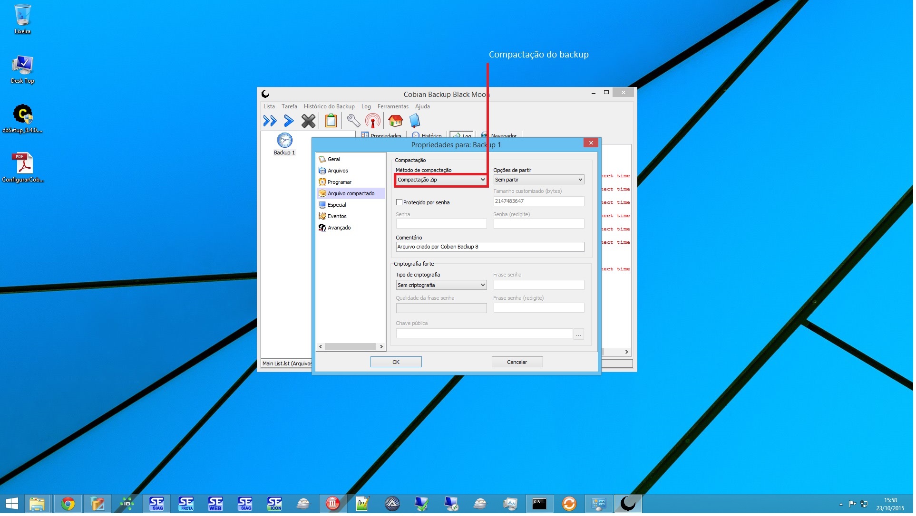The width and height of the screenshot is (916, 516).
Task: Click the delete task X toolbar icon
Action: pos(309,121)
